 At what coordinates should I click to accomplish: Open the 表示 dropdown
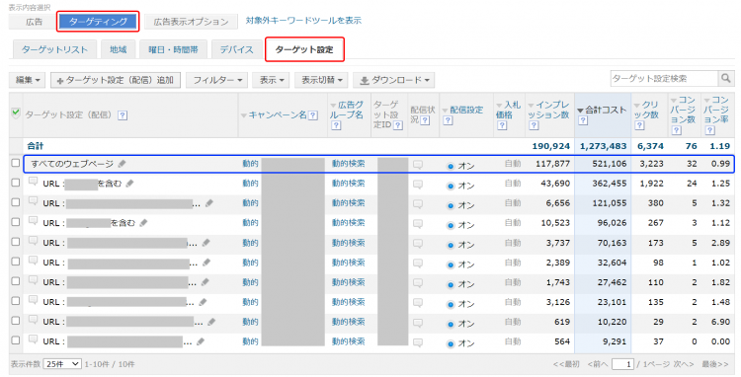[x=272, y=80]
